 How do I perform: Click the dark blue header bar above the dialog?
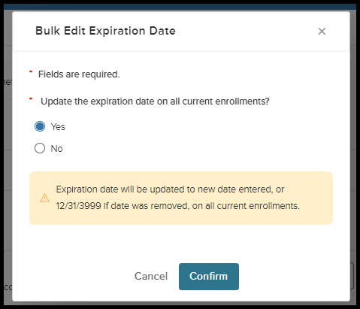180,7
